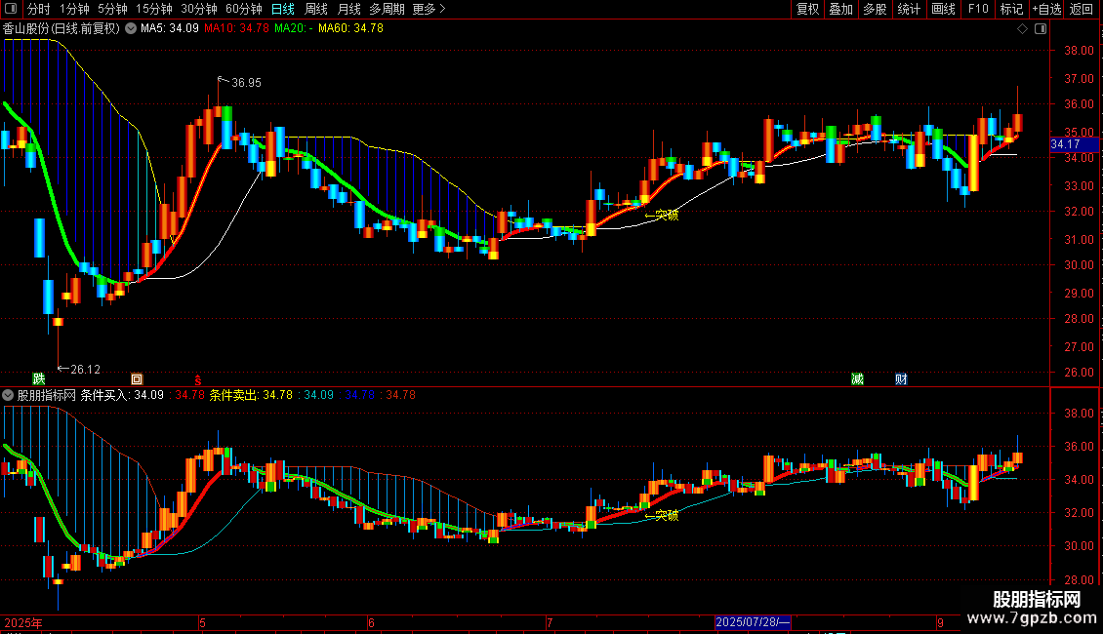Click the 36.95 high price label

pos(246,82)
